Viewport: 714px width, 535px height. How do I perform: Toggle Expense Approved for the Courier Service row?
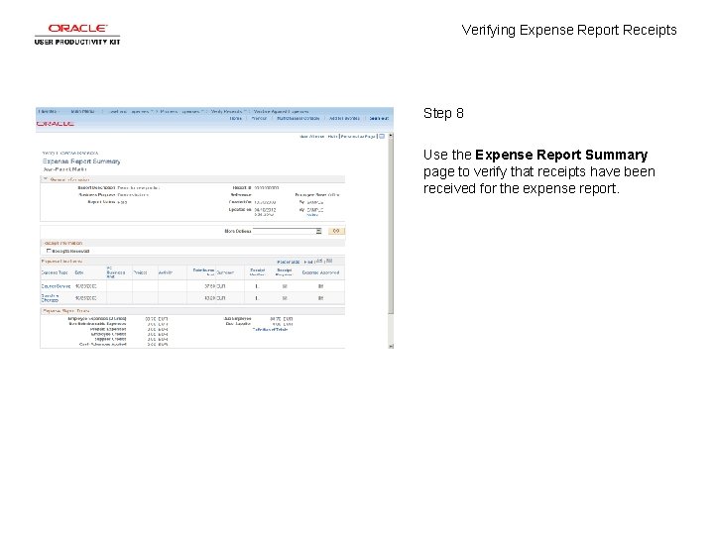click(x=320, y=286)
